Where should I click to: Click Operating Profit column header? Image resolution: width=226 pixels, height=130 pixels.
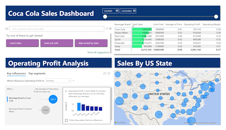(192, 24)
